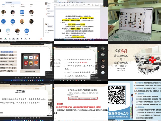
Task: Click the 书洁 participant avatar
Action: (13, 22)
